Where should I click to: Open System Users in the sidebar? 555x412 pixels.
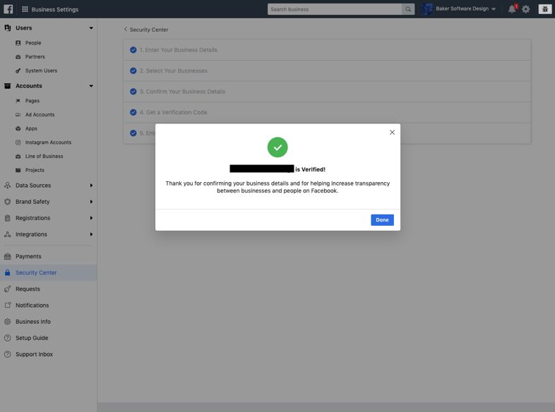41,71
